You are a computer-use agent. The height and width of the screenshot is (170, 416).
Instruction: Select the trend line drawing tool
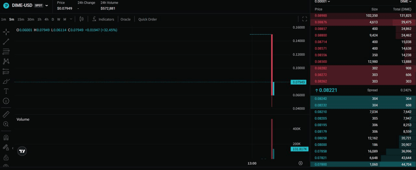pos(6,42)
